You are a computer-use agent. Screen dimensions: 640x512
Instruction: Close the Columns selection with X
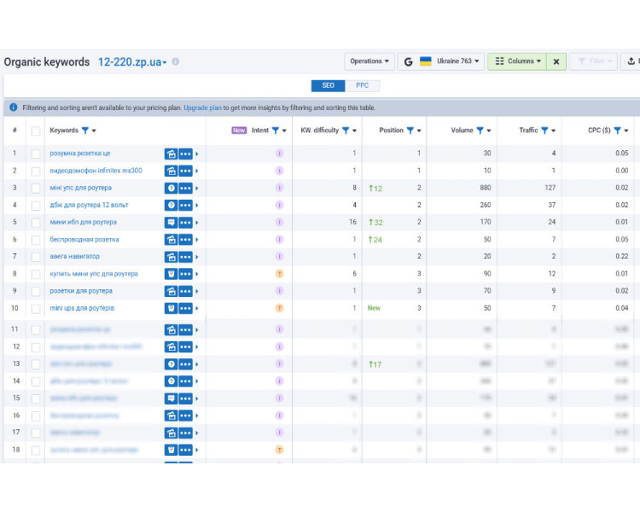pyautogui.click(x=556, y=61)
